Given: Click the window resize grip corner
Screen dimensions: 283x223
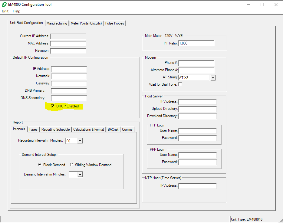Looking at the screenshot, I should [x=281, y=221].
